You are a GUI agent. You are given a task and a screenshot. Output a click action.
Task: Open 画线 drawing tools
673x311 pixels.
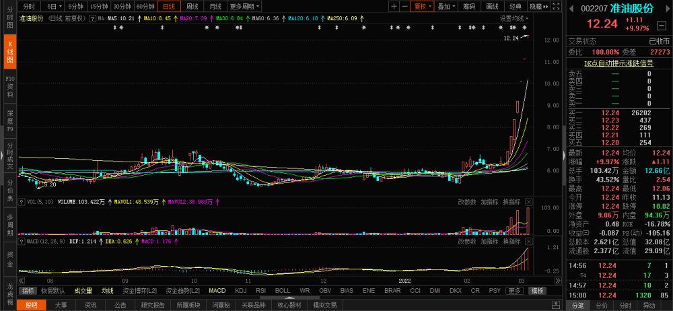tap(493, 7)
